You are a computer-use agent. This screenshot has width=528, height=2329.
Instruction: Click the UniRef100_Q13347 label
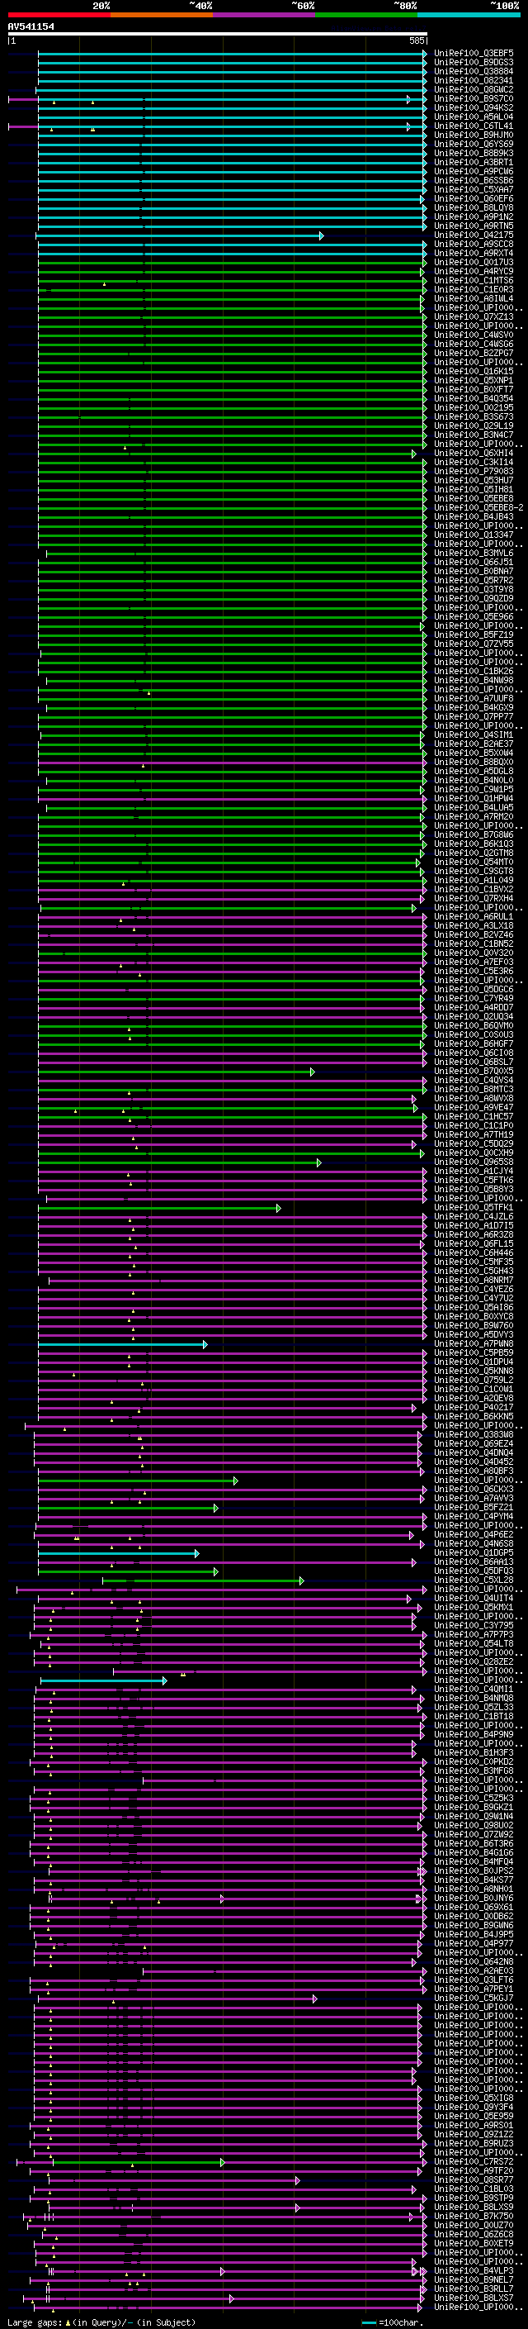[474, 535]
